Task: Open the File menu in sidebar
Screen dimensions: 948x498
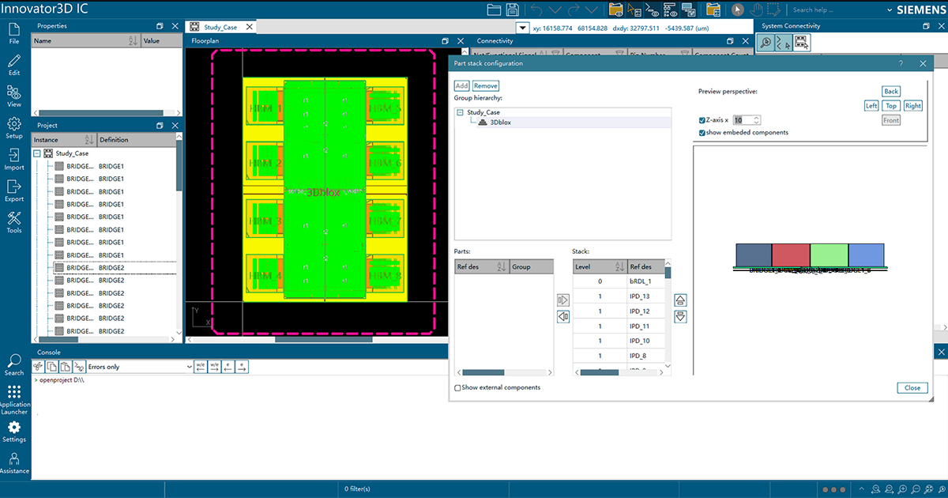Action: tap(14, 32)
